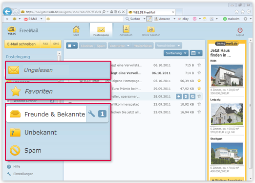Click the SMS button
The width and height of the screenshot is (255, 183).
tap(56, 44)
